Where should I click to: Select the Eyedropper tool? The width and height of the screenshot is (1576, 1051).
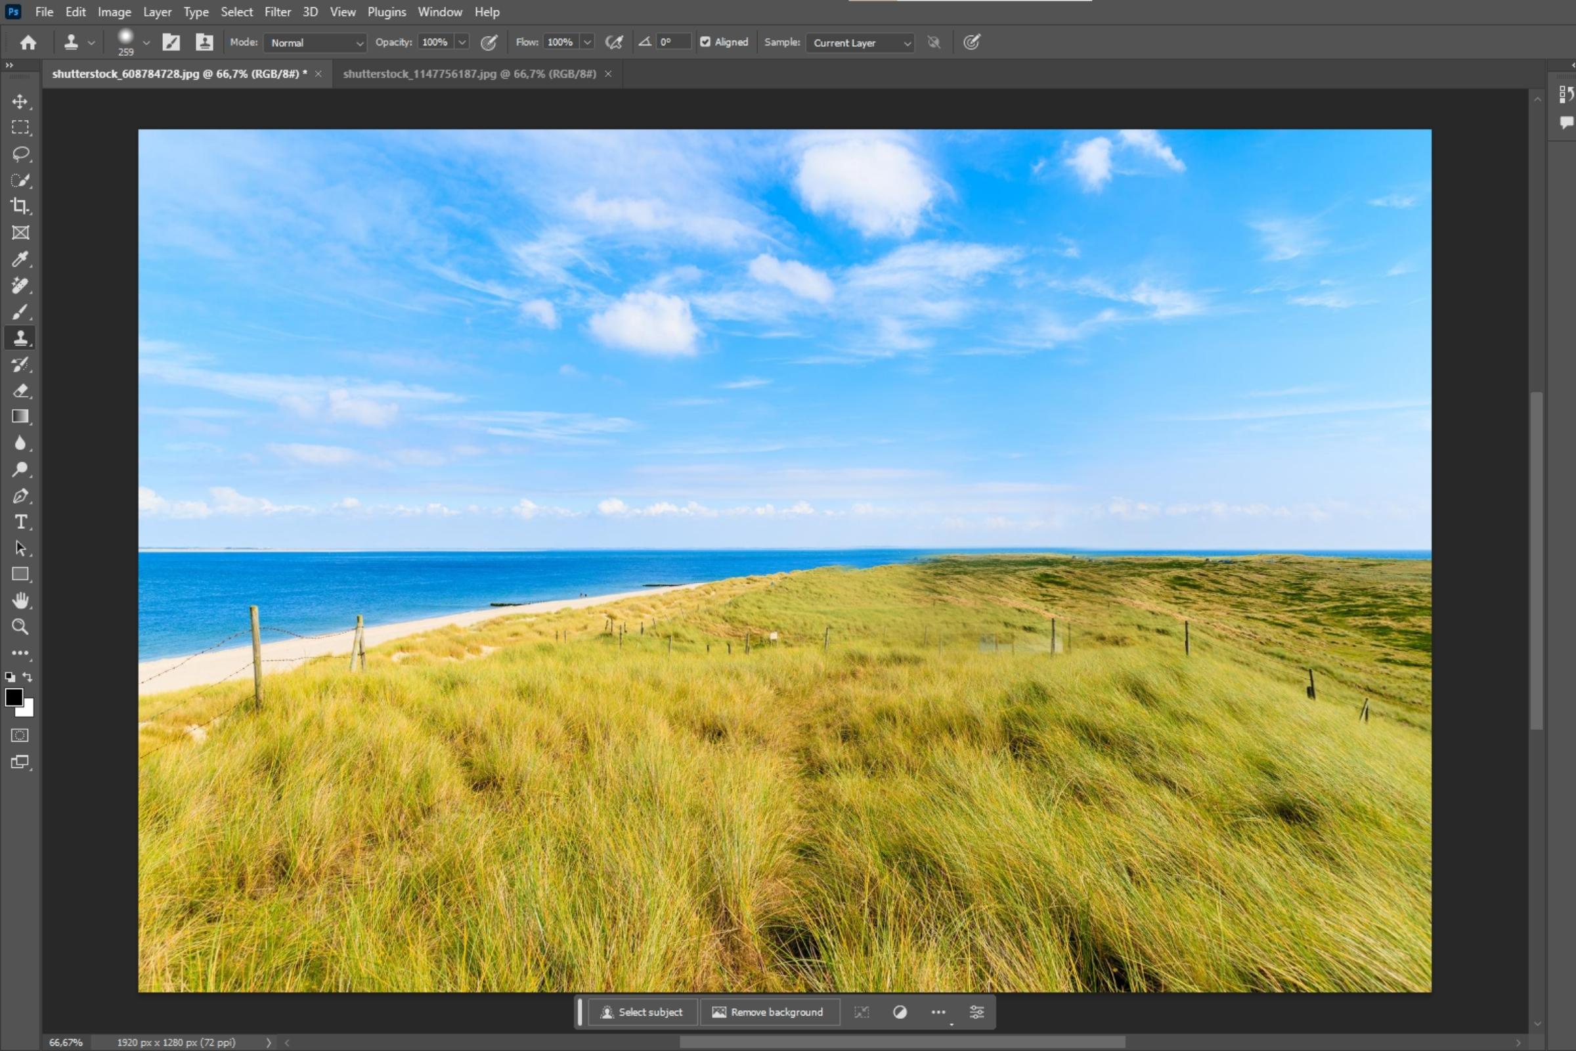20,259
